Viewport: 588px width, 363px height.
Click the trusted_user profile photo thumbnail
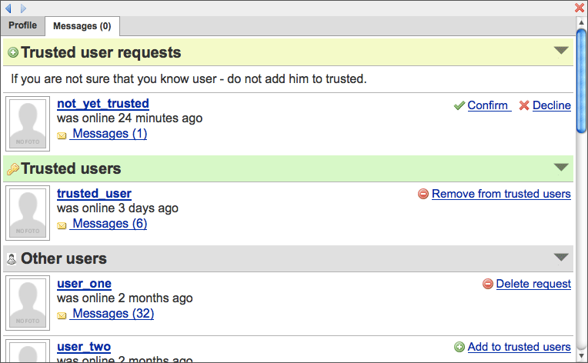tap(28, 213)
